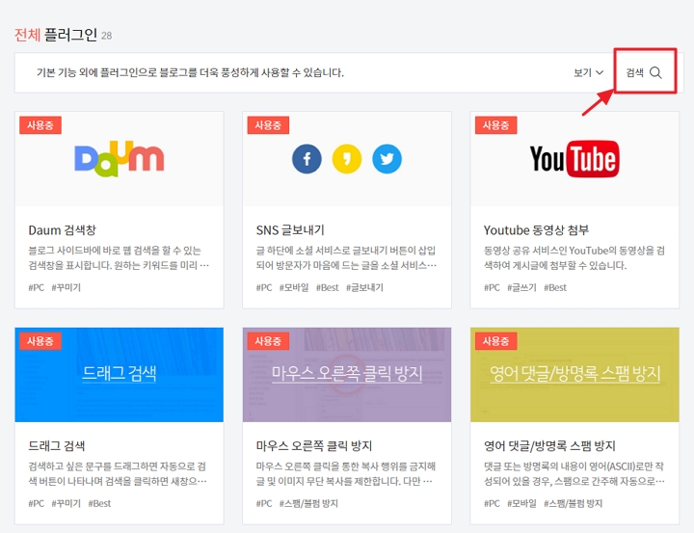Click the yellow 영어 댓글/방명록 스팸 방지 banner
Image resolution: width=694 pixels, height=533 pixels.
point(574,375)
